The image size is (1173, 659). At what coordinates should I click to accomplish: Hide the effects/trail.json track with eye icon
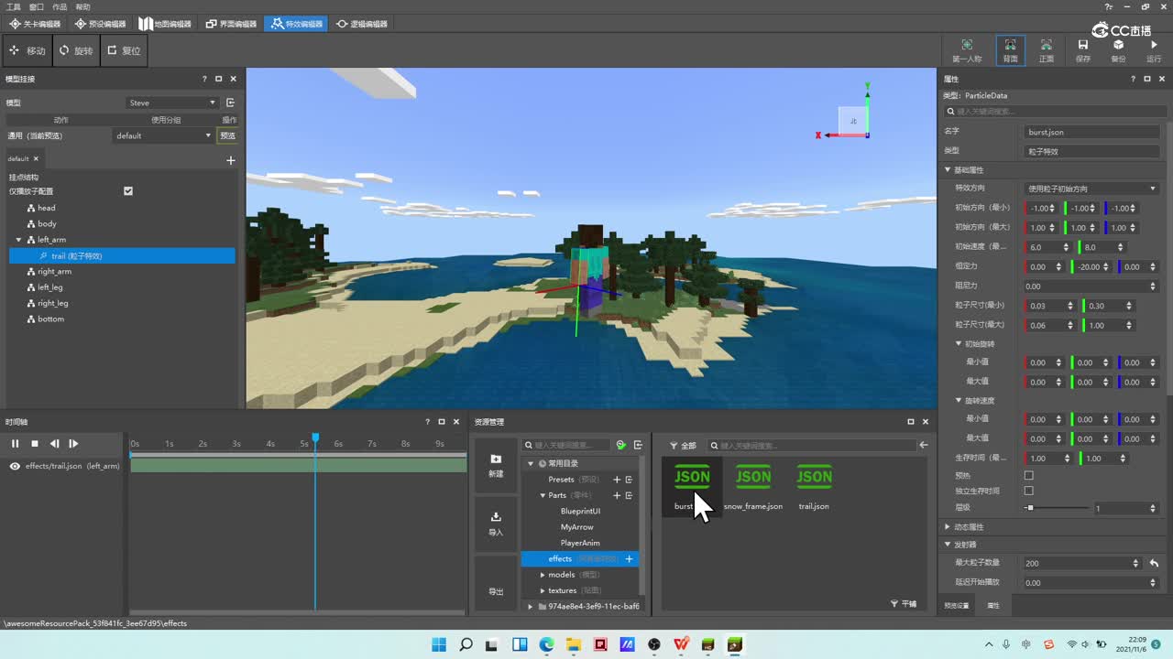pyautogui.click(x=15, y=466)
